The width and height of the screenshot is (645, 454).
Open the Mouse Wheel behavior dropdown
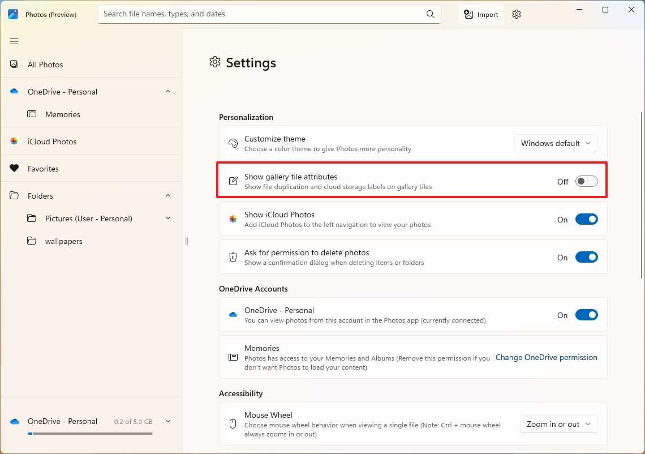[558, 424]
